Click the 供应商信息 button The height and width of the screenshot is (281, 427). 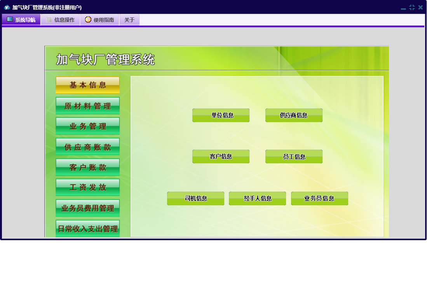294,115
